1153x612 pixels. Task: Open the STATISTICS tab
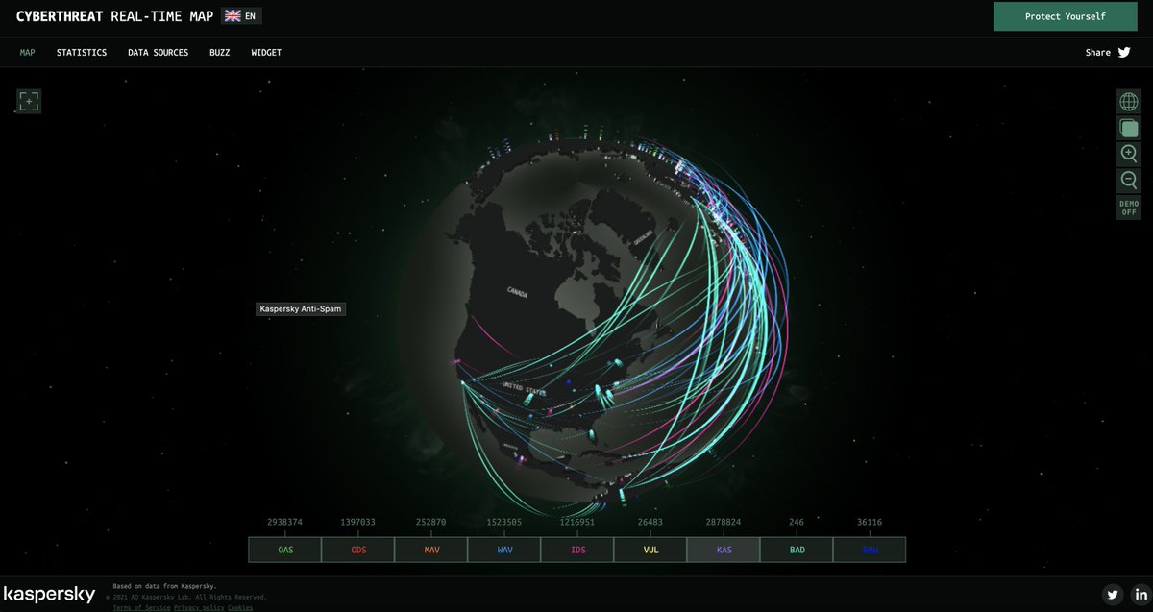pos(82,53)
